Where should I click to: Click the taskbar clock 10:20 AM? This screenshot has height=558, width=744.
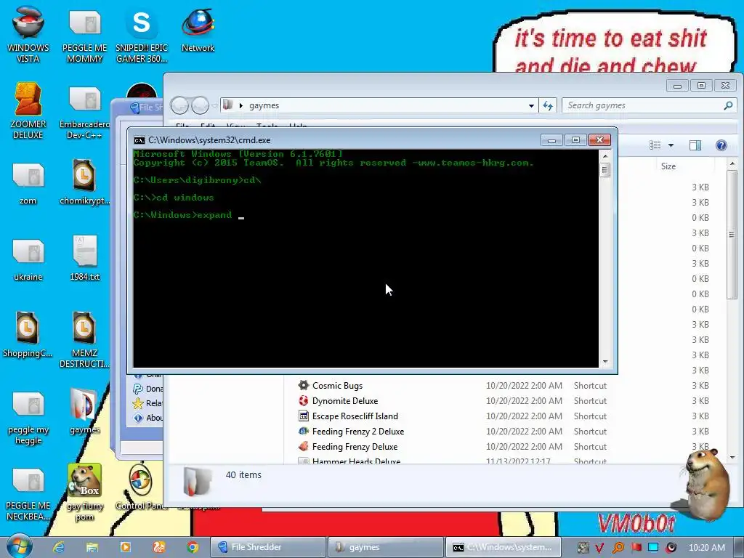(706, 548)
